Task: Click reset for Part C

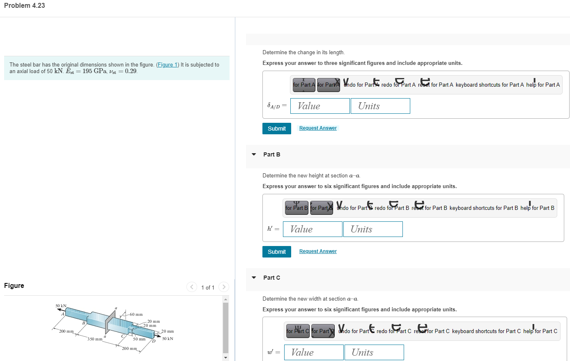Action: 432,331
